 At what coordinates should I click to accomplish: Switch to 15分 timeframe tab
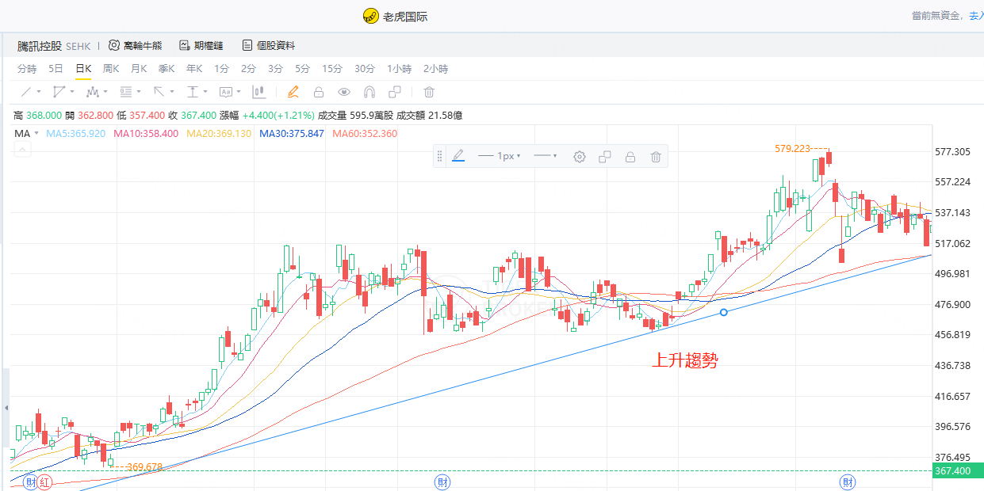coord(332,69)
